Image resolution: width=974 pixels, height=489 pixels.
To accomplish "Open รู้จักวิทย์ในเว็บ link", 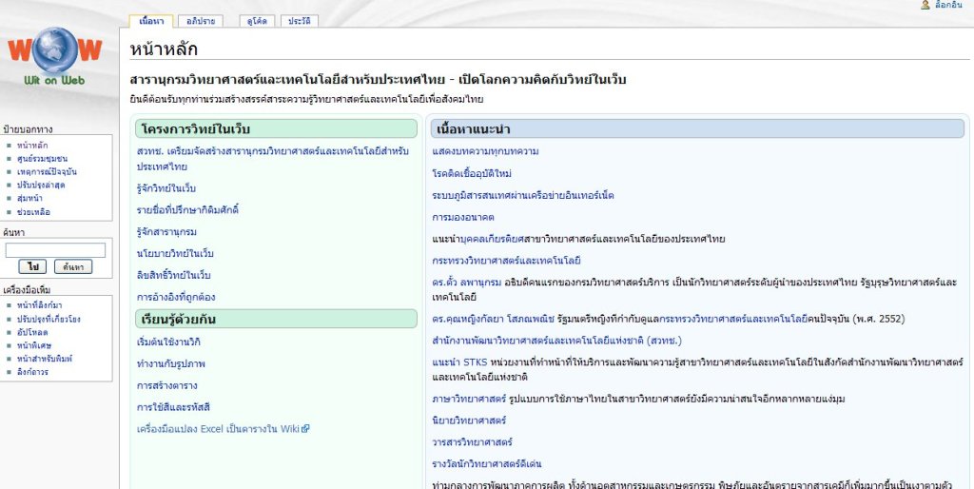I will (166, 188).
